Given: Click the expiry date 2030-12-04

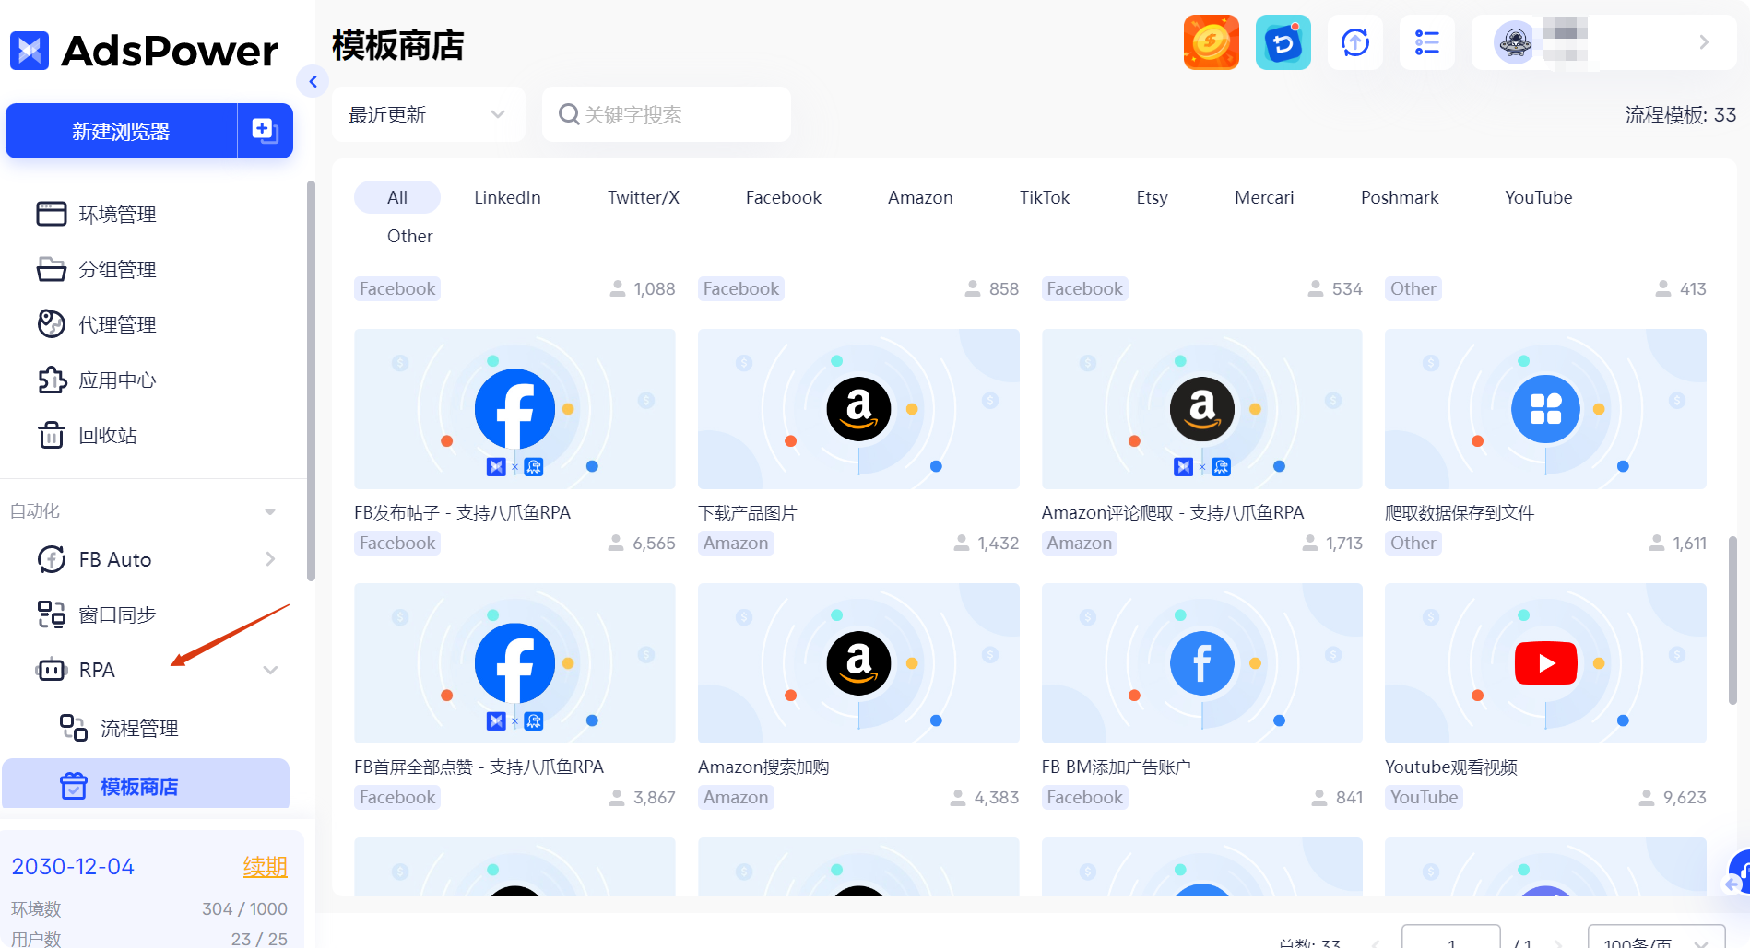Looking at the screenshot, I should [x=73, y=866].
